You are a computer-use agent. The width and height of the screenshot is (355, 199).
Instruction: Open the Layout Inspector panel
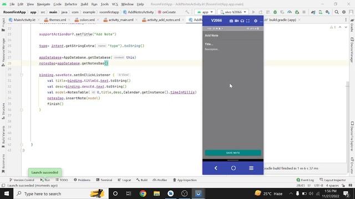coord(333,180)
